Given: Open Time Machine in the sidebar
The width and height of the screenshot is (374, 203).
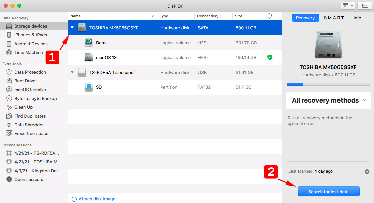Looking at the screenshot, I should tap(28, 52).
